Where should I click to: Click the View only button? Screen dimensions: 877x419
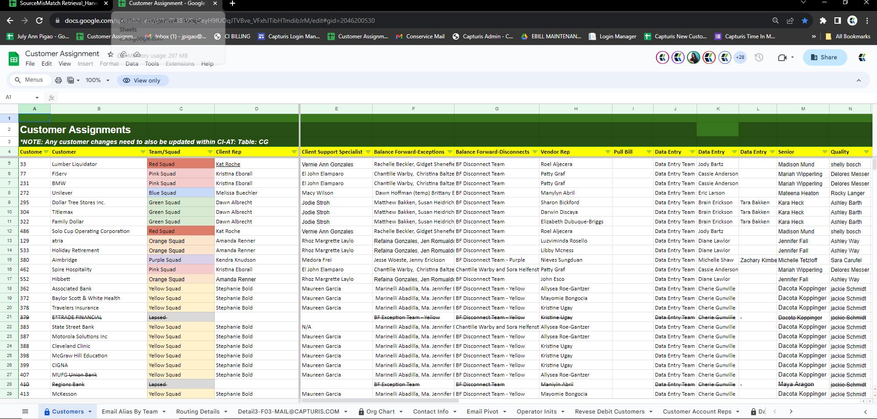143,80
